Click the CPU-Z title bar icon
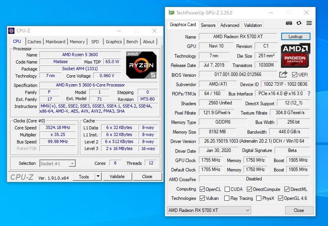The height and width of the screenshot is (226, 328). pyautogui.click(x=11, y=31)
